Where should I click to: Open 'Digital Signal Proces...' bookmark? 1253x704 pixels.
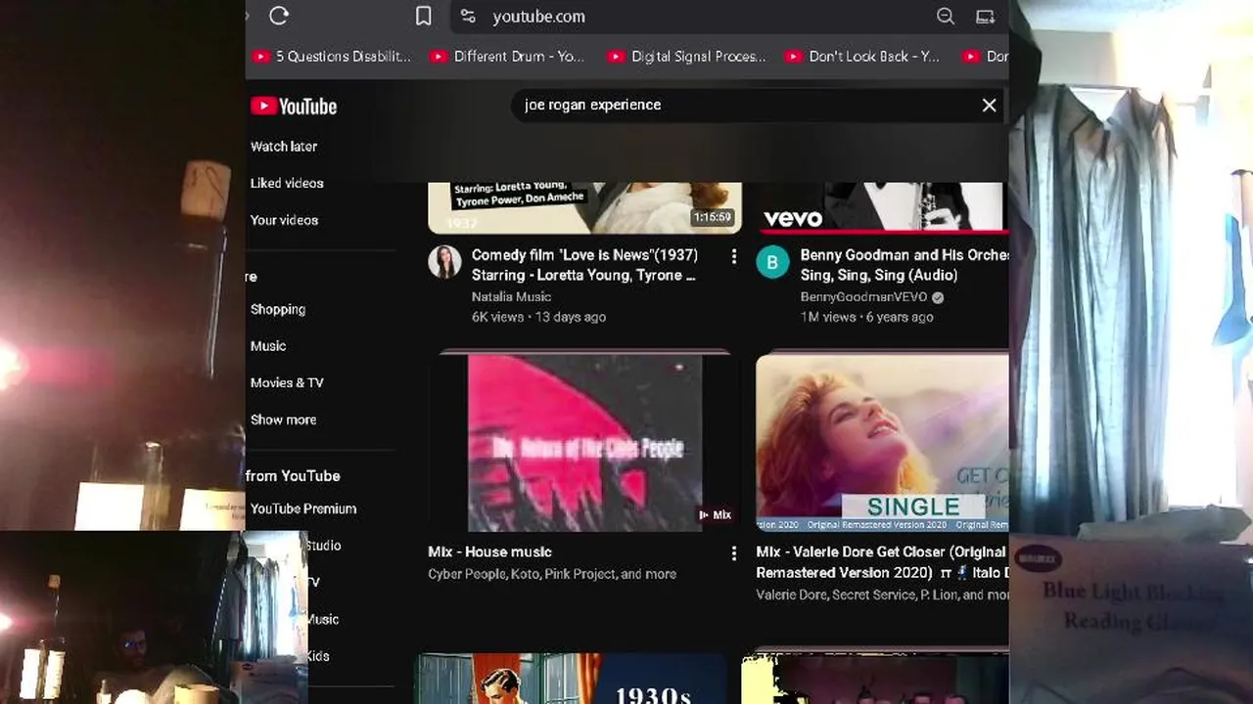click(687, 57)
